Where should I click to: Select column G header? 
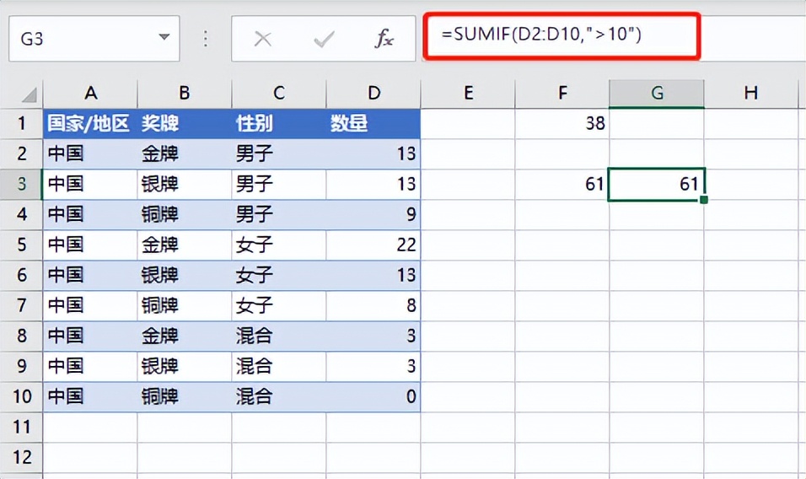[x=657, y=93]
